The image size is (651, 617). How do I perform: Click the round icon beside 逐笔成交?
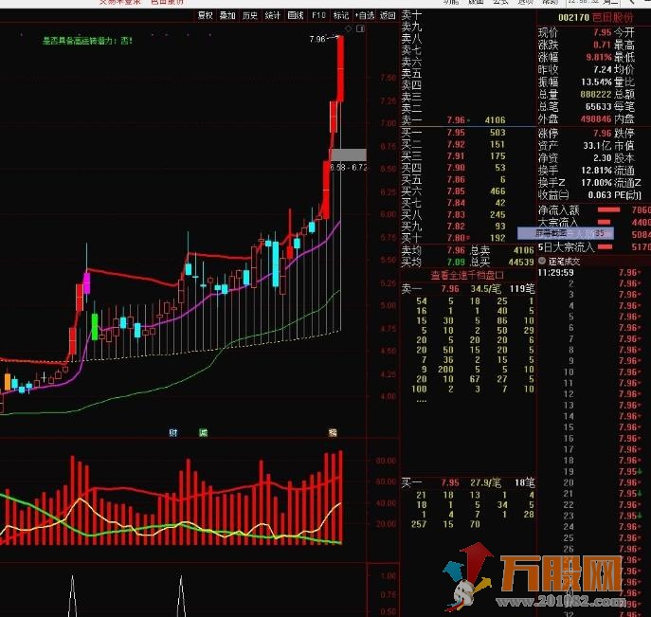[541, 260]
